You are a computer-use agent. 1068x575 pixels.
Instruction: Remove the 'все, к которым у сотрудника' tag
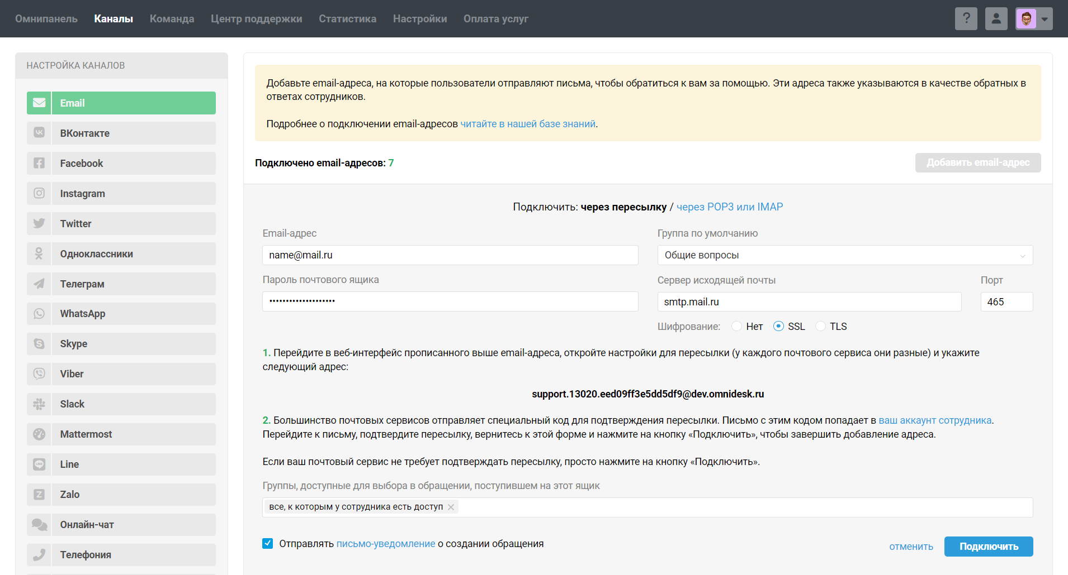pyautogui.click(x=451, y=507)
